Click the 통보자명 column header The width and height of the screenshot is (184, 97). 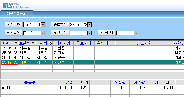point(84,43)
